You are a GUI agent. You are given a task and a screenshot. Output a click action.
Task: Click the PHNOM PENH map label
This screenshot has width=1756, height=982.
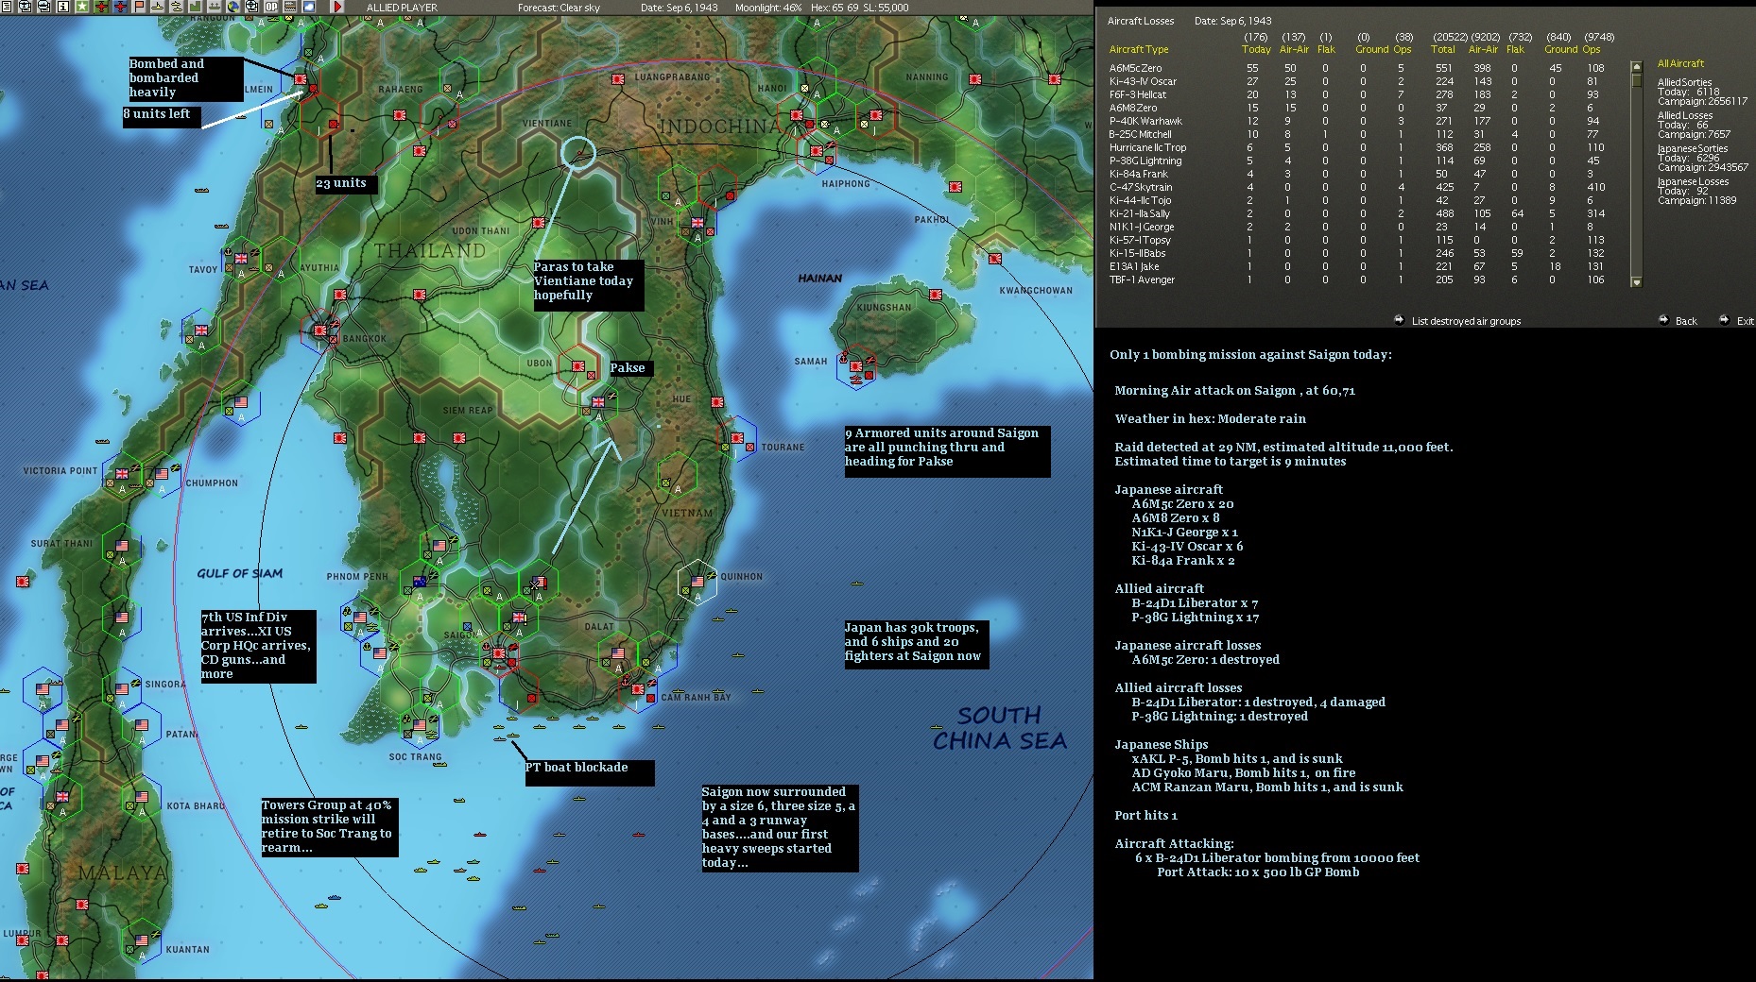[357, 576]
